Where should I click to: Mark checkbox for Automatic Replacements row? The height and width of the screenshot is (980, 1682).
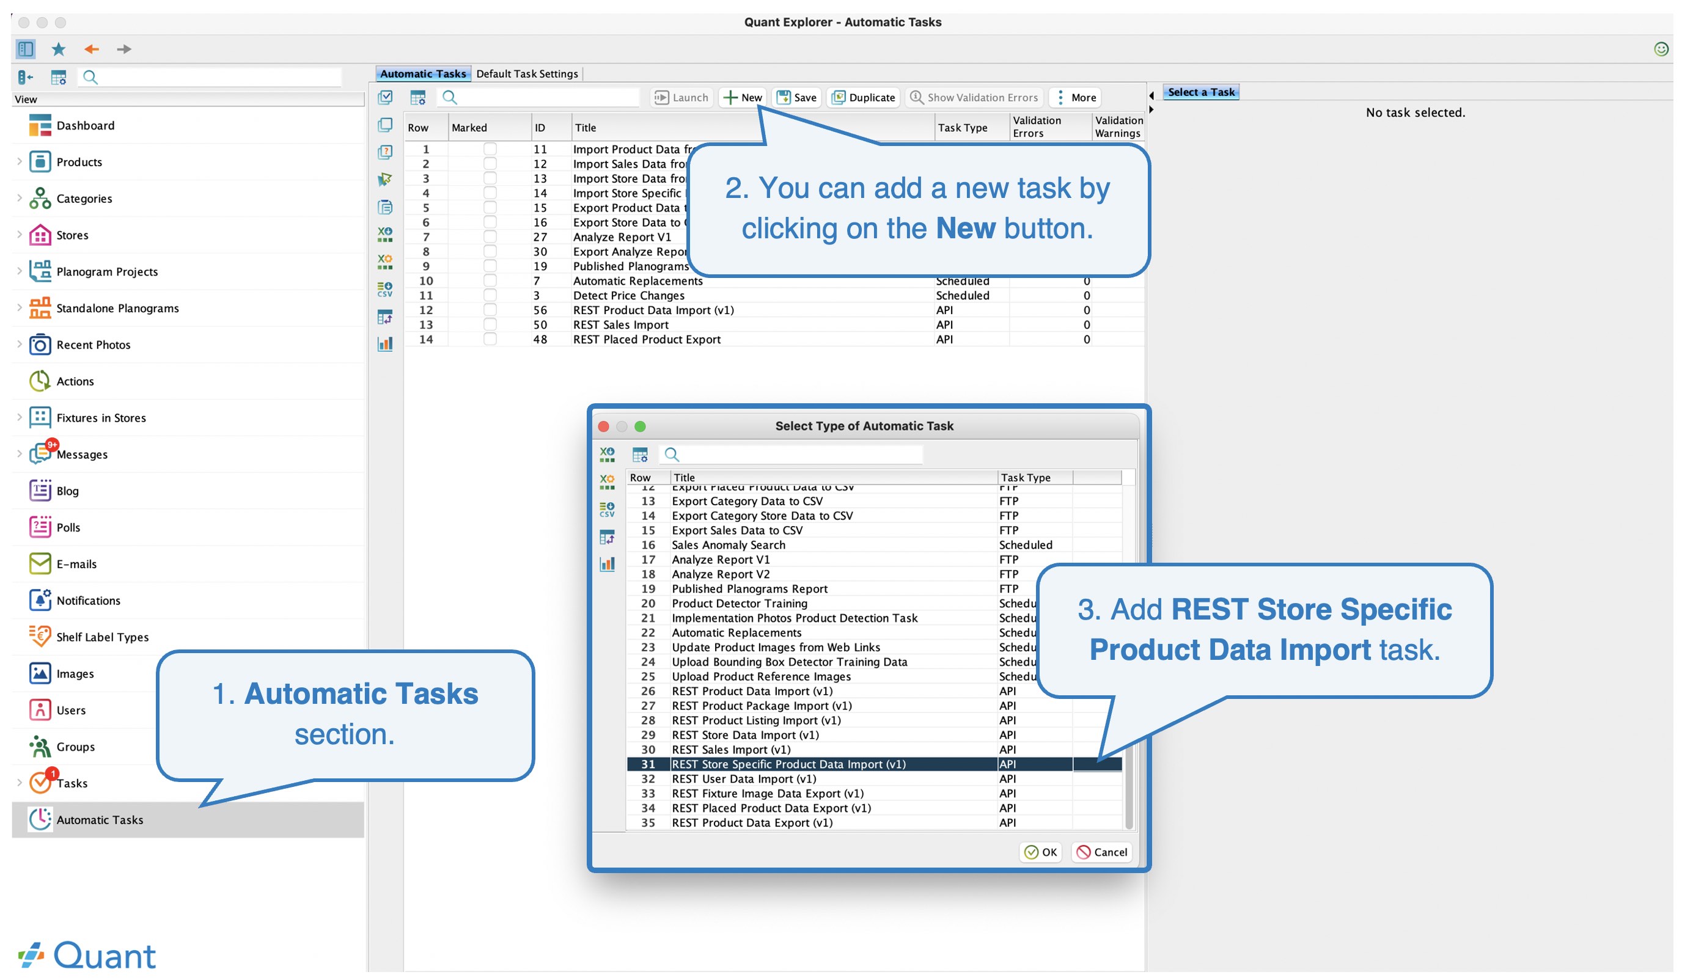(490, 280)
